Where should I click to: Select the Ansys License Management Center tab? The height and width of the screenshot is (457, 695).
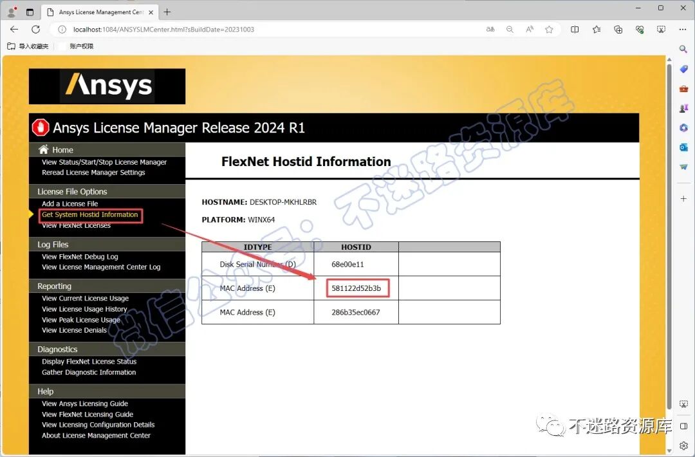point(100,12)
